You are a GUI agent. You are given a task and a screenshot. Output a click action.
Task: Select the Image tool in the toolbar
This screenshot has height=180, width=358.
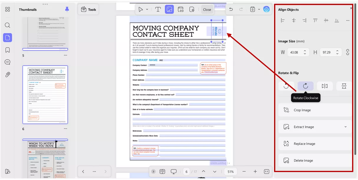point(169,9)
